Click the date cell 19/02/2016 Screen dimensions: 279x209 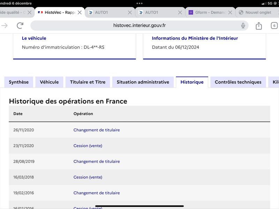coord(23,193)
